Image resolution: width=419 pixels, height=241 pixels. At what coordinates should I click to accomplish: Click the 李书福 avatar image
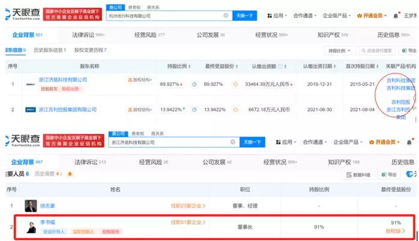31,226
